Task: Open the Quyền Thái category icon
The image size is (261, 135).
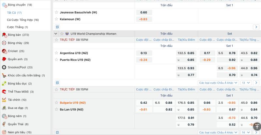Action: click(x=4, y=124)
